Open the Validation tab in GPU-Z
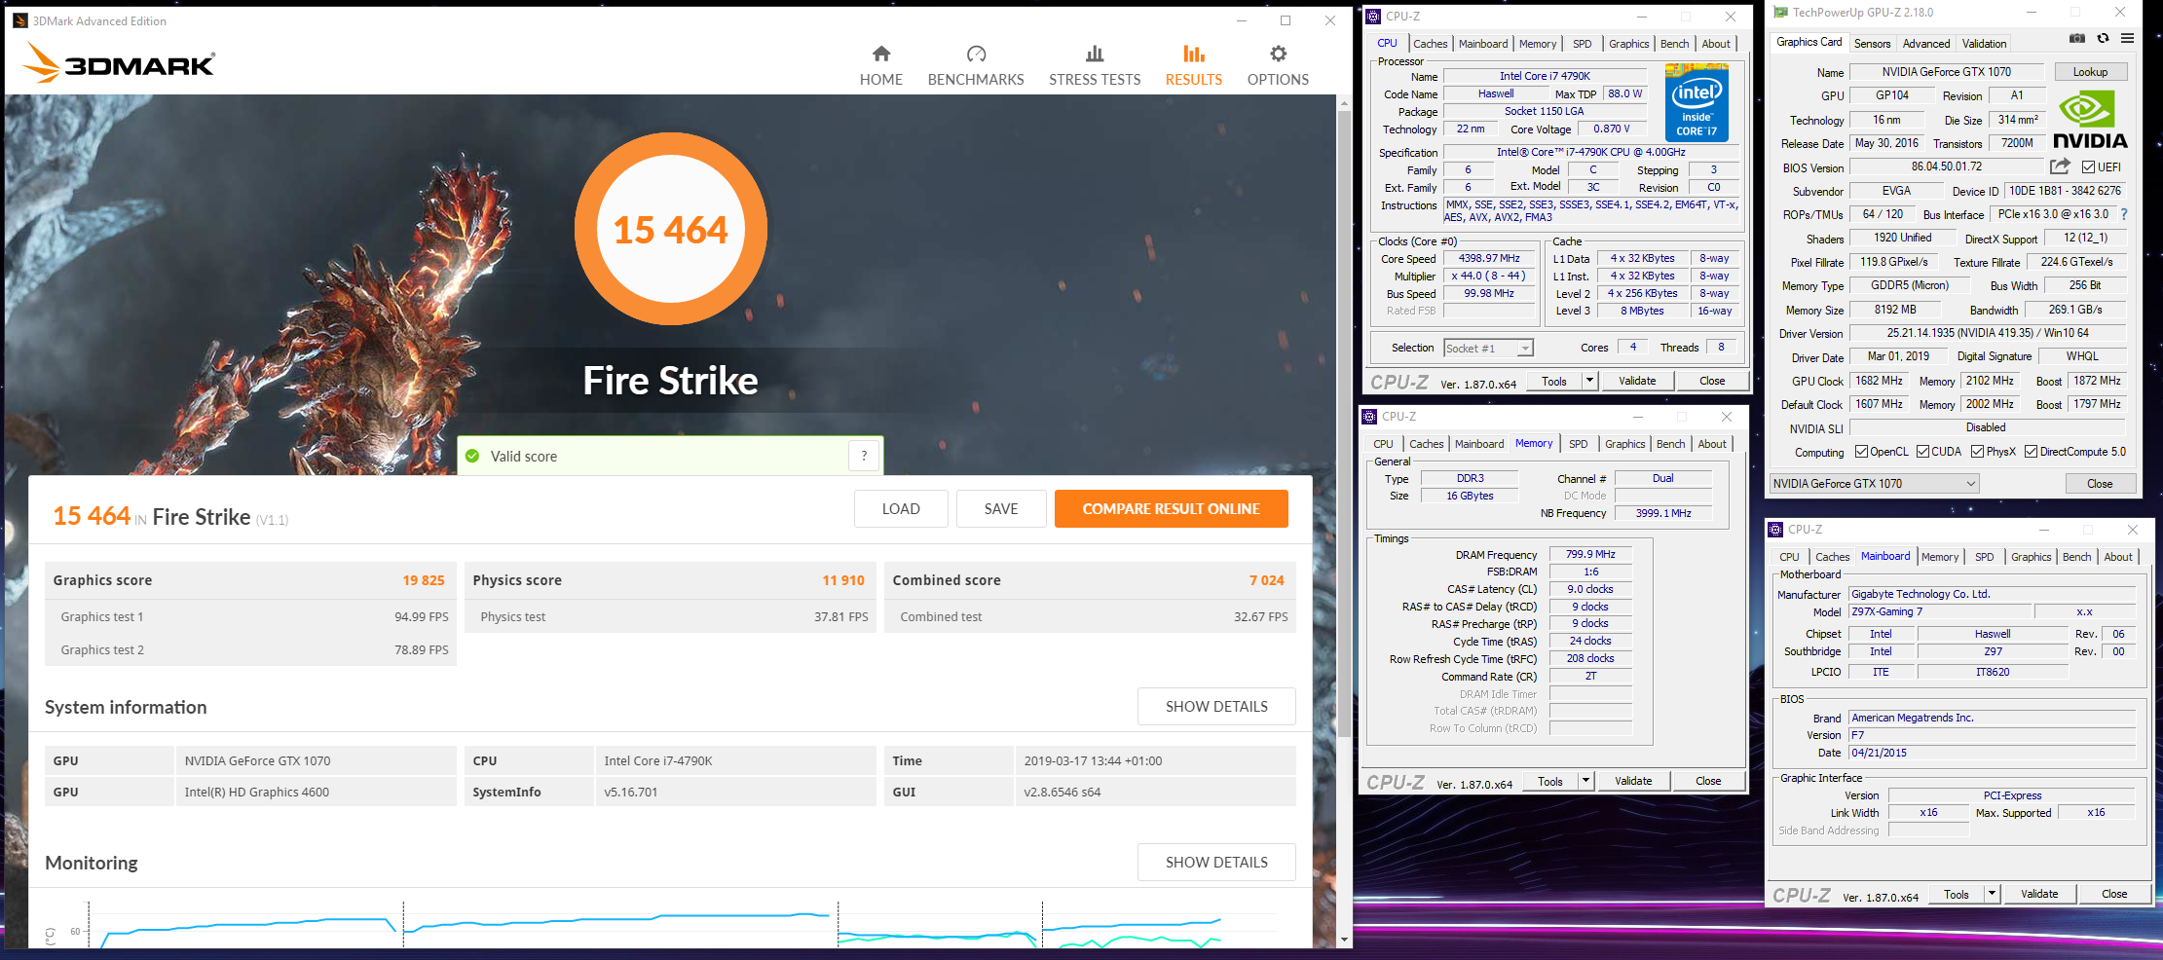The width and height of the screenshot is (2163, 960). [x=1984, y=44]
